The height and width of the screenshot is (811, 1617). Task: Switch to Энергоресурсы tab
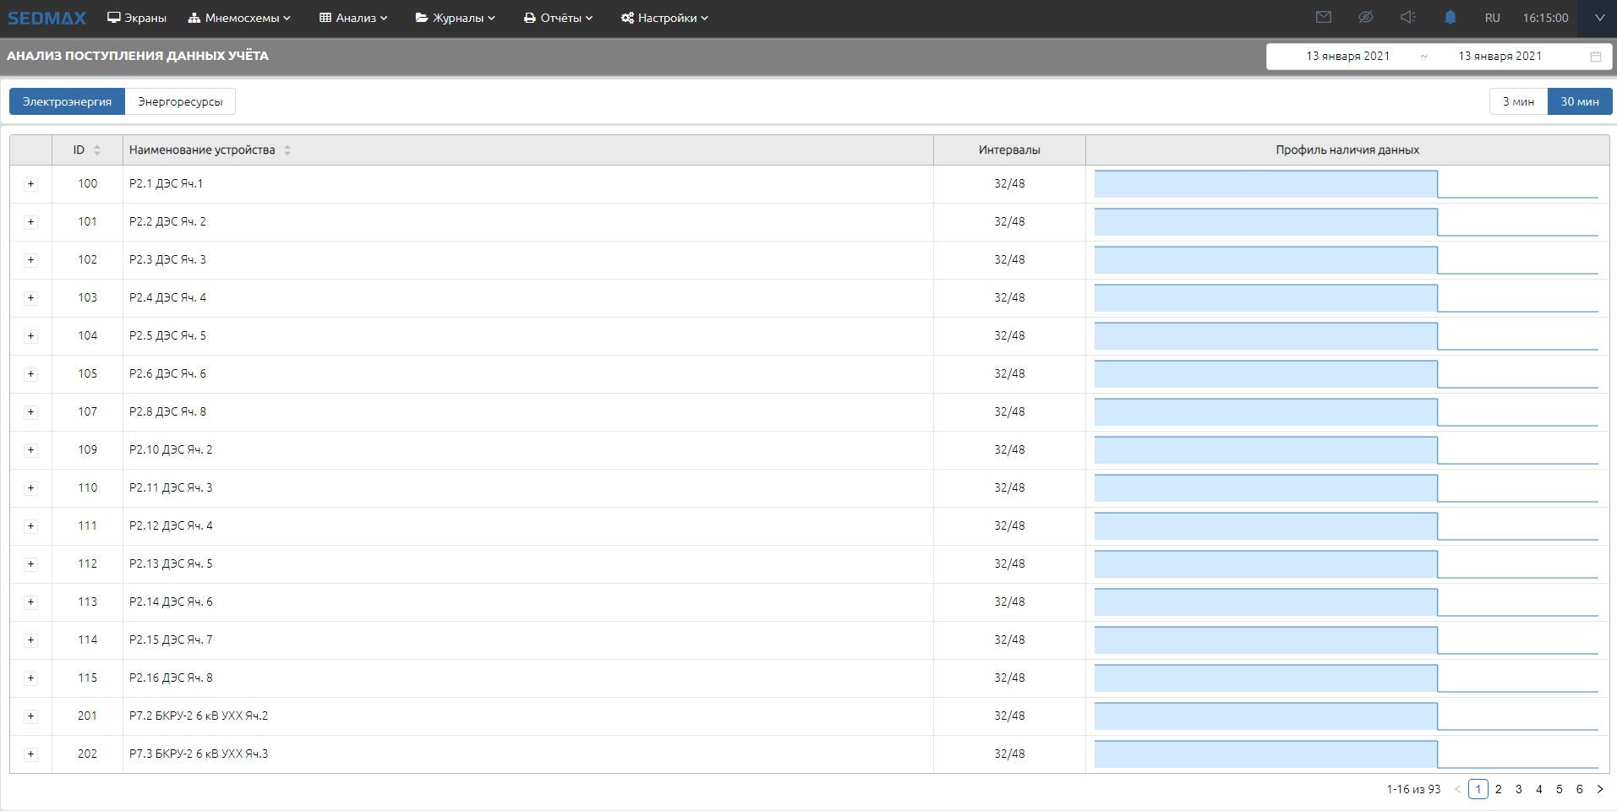[180, 101]
